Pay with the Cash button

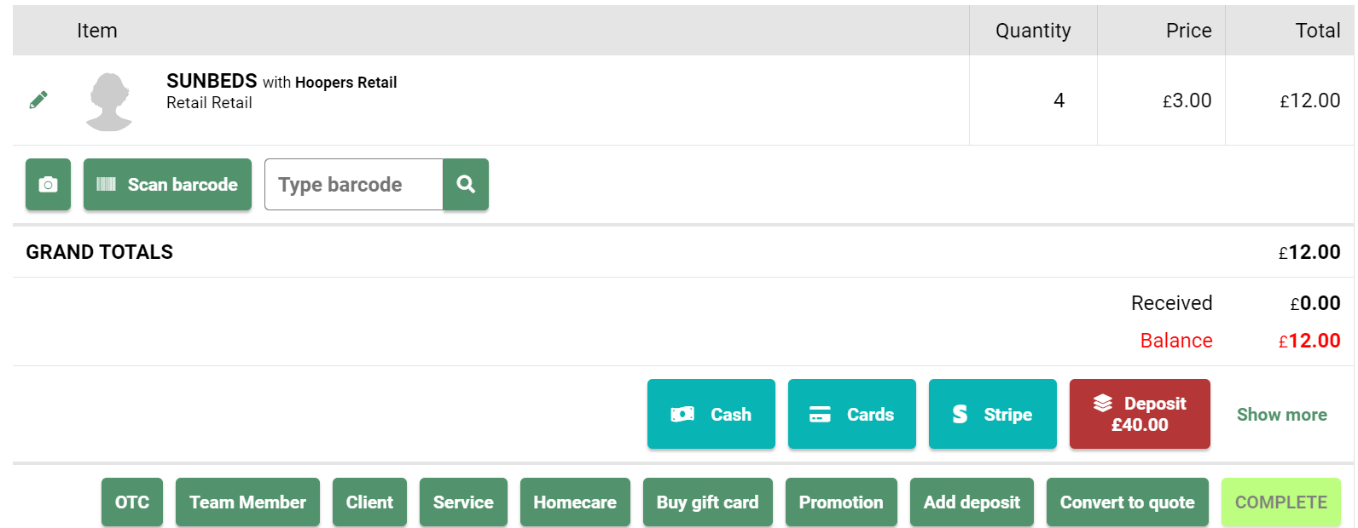(x=711, y=414)
